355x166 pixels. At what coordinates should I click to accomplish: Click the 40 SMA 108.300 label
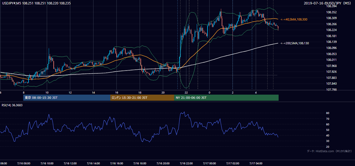click(x=294, y=20)
